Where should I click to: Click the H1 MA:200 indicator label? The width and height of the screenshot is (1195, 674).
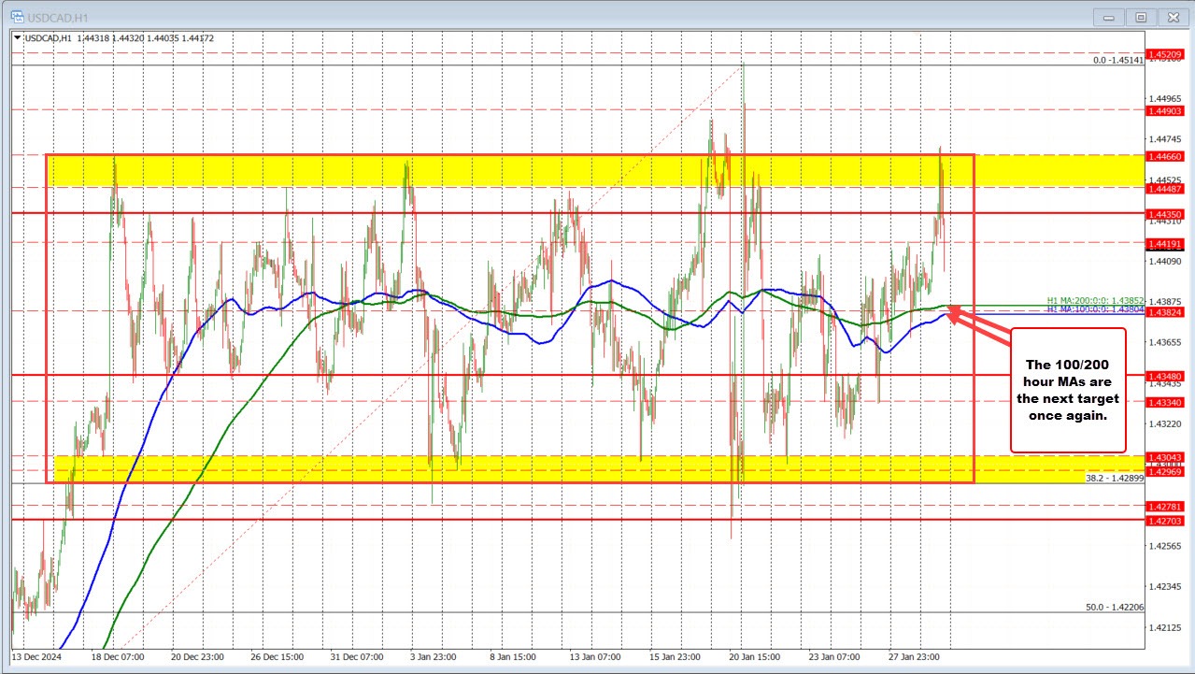click(1095, 301)
